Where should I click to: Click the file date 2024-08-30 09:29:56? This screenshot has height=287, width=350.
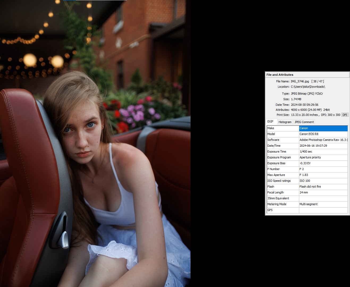(305, 105)
